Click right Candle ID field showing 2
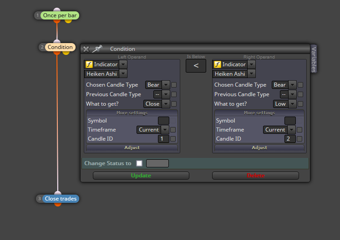 click(290, 139)
